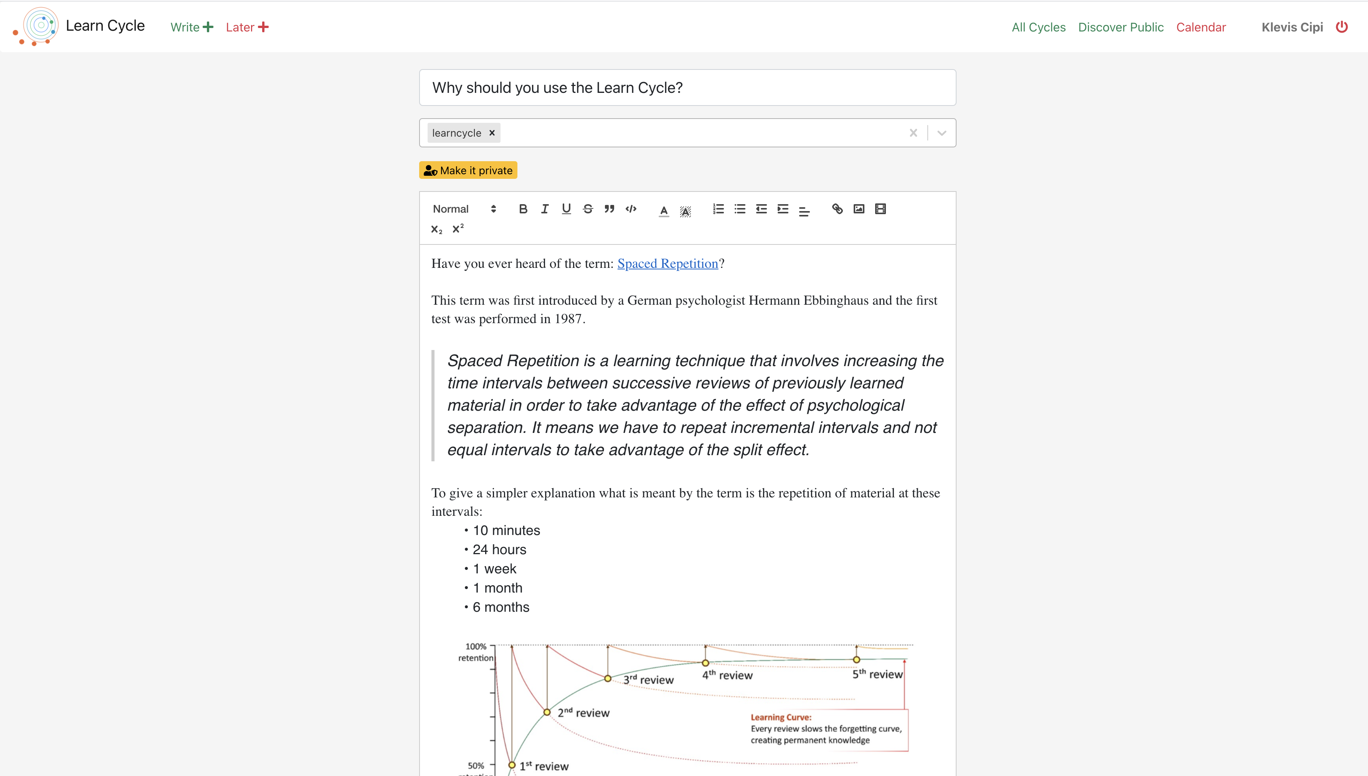This screenshot has width=1368, height=776.
Task: Open Discover Public
Action: pyautogui.click(x=1121, y=26)
